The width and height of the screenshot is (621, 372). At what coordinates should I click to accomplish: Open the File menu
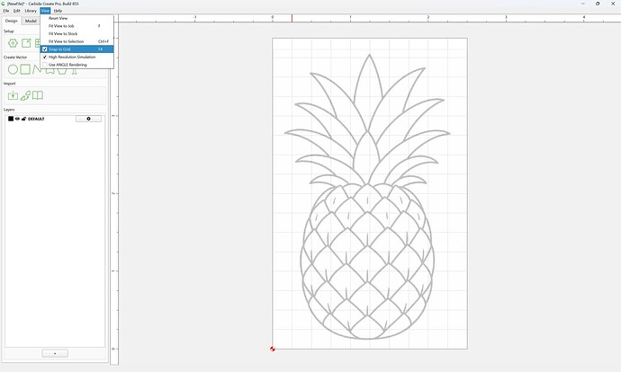point(6,11)
